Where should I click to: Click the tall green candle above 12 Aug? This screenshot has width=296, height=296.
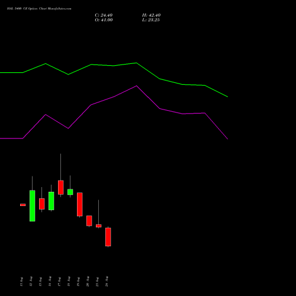click(33, 205)
